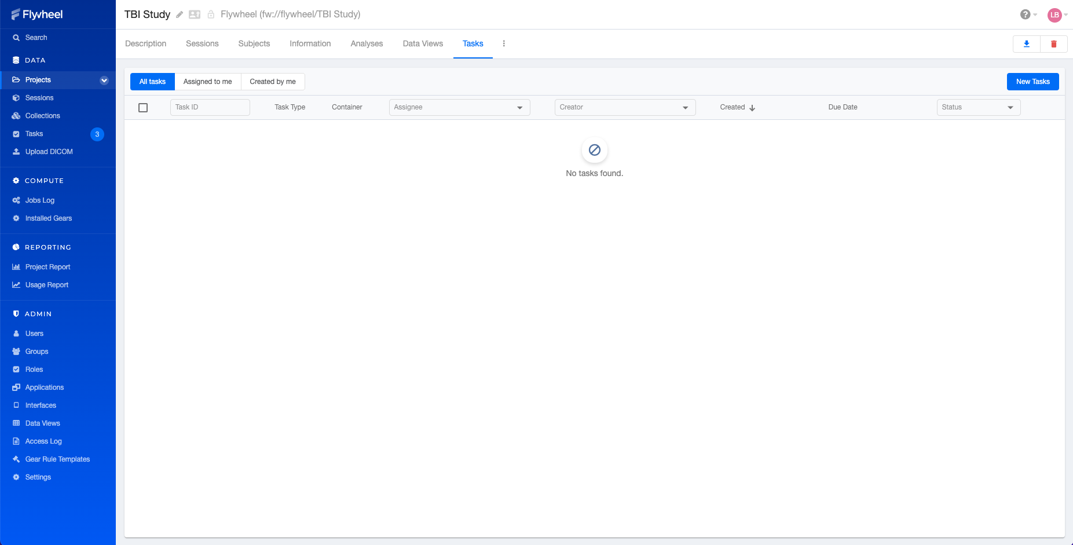Select the Assigned to me filter

[207, 82]
